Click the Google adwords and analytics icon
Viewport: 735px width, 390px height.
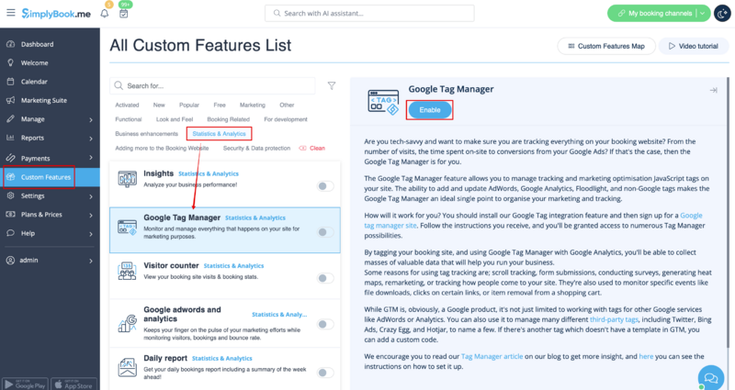[128, 324]
